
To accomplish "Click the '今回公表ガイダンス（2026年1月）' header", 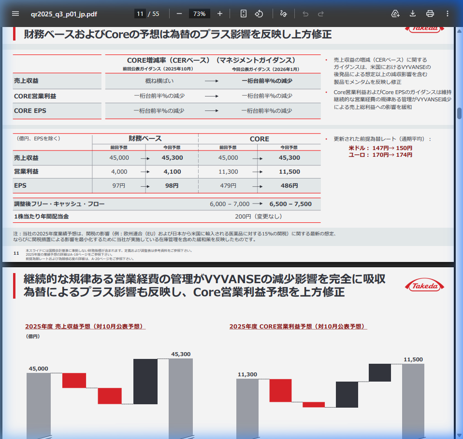I will pyautogui.click(x=266, y=69).
